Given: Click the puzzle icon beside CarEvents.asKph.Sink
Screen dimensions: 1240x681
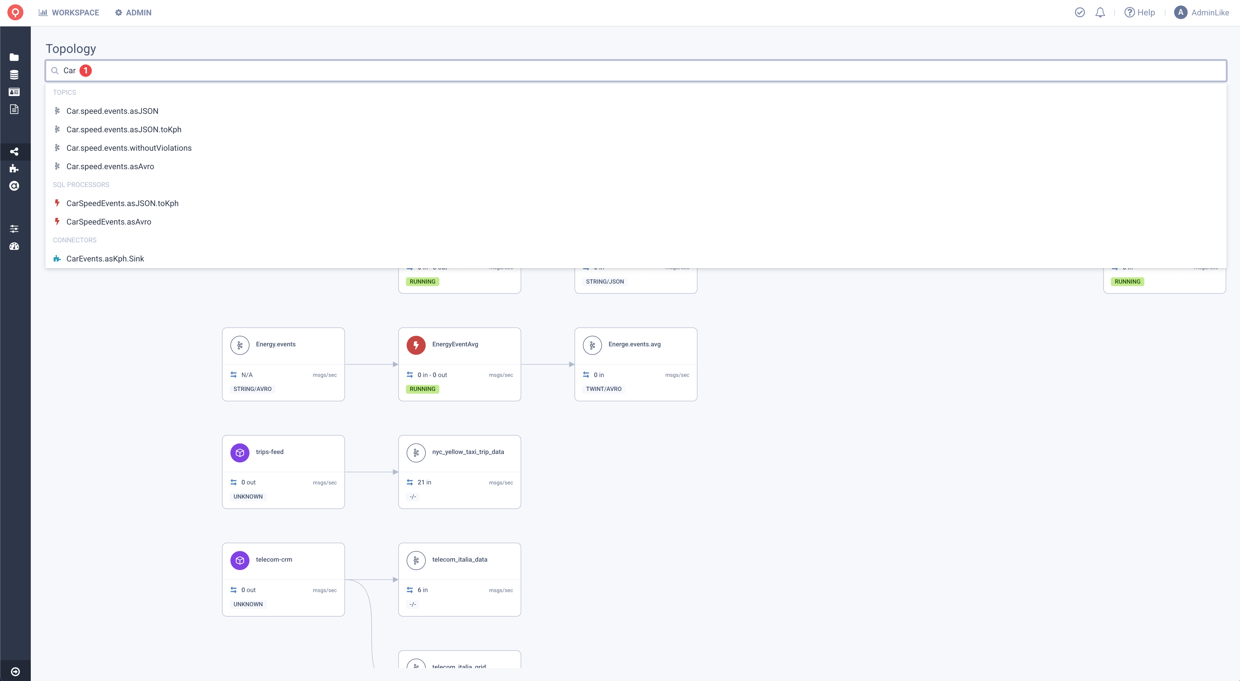Looking at the screenshot, I should [57, 259].
